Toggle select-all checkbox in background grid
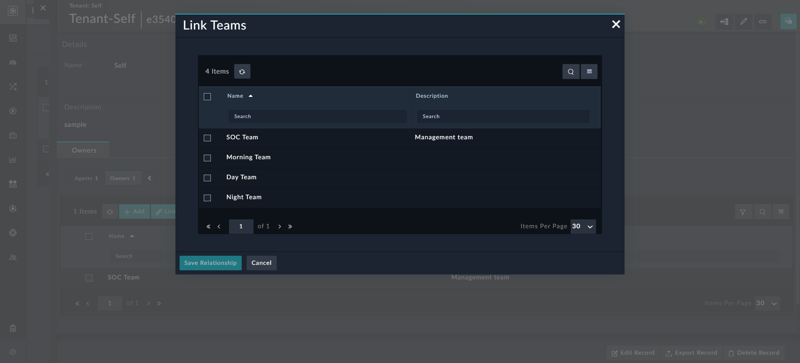The width and height of the screenshot is (800, 363). (89, 237)
